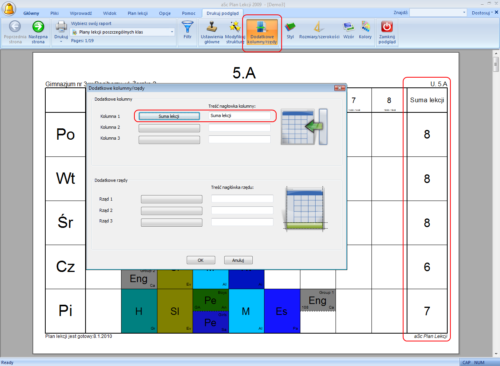Open the Filtr funnel tool

pos(187,31)
